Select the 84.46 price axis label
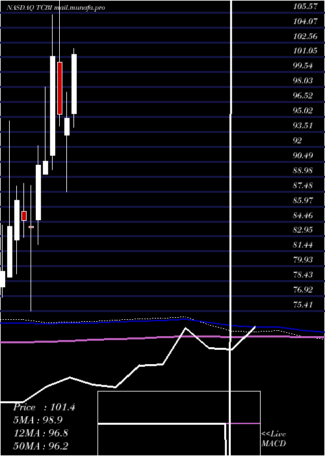 click(x=303, y=216)
